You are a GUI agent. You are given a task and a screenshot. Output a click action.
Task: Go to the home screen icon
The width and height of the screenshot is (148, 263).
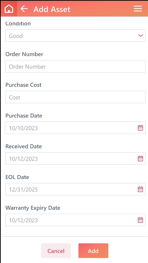(x=9, y=9)
